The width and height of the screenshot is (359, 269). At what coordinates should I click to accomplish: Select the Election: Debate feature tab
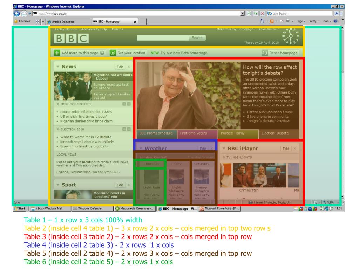coord(279,134)
